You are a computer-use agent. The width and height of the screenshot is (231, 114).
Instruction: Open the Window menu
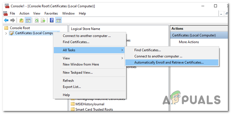[x=68, y=13]
